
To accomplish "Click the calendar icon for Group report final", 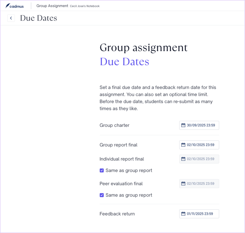I will click(x=183, y=145).
